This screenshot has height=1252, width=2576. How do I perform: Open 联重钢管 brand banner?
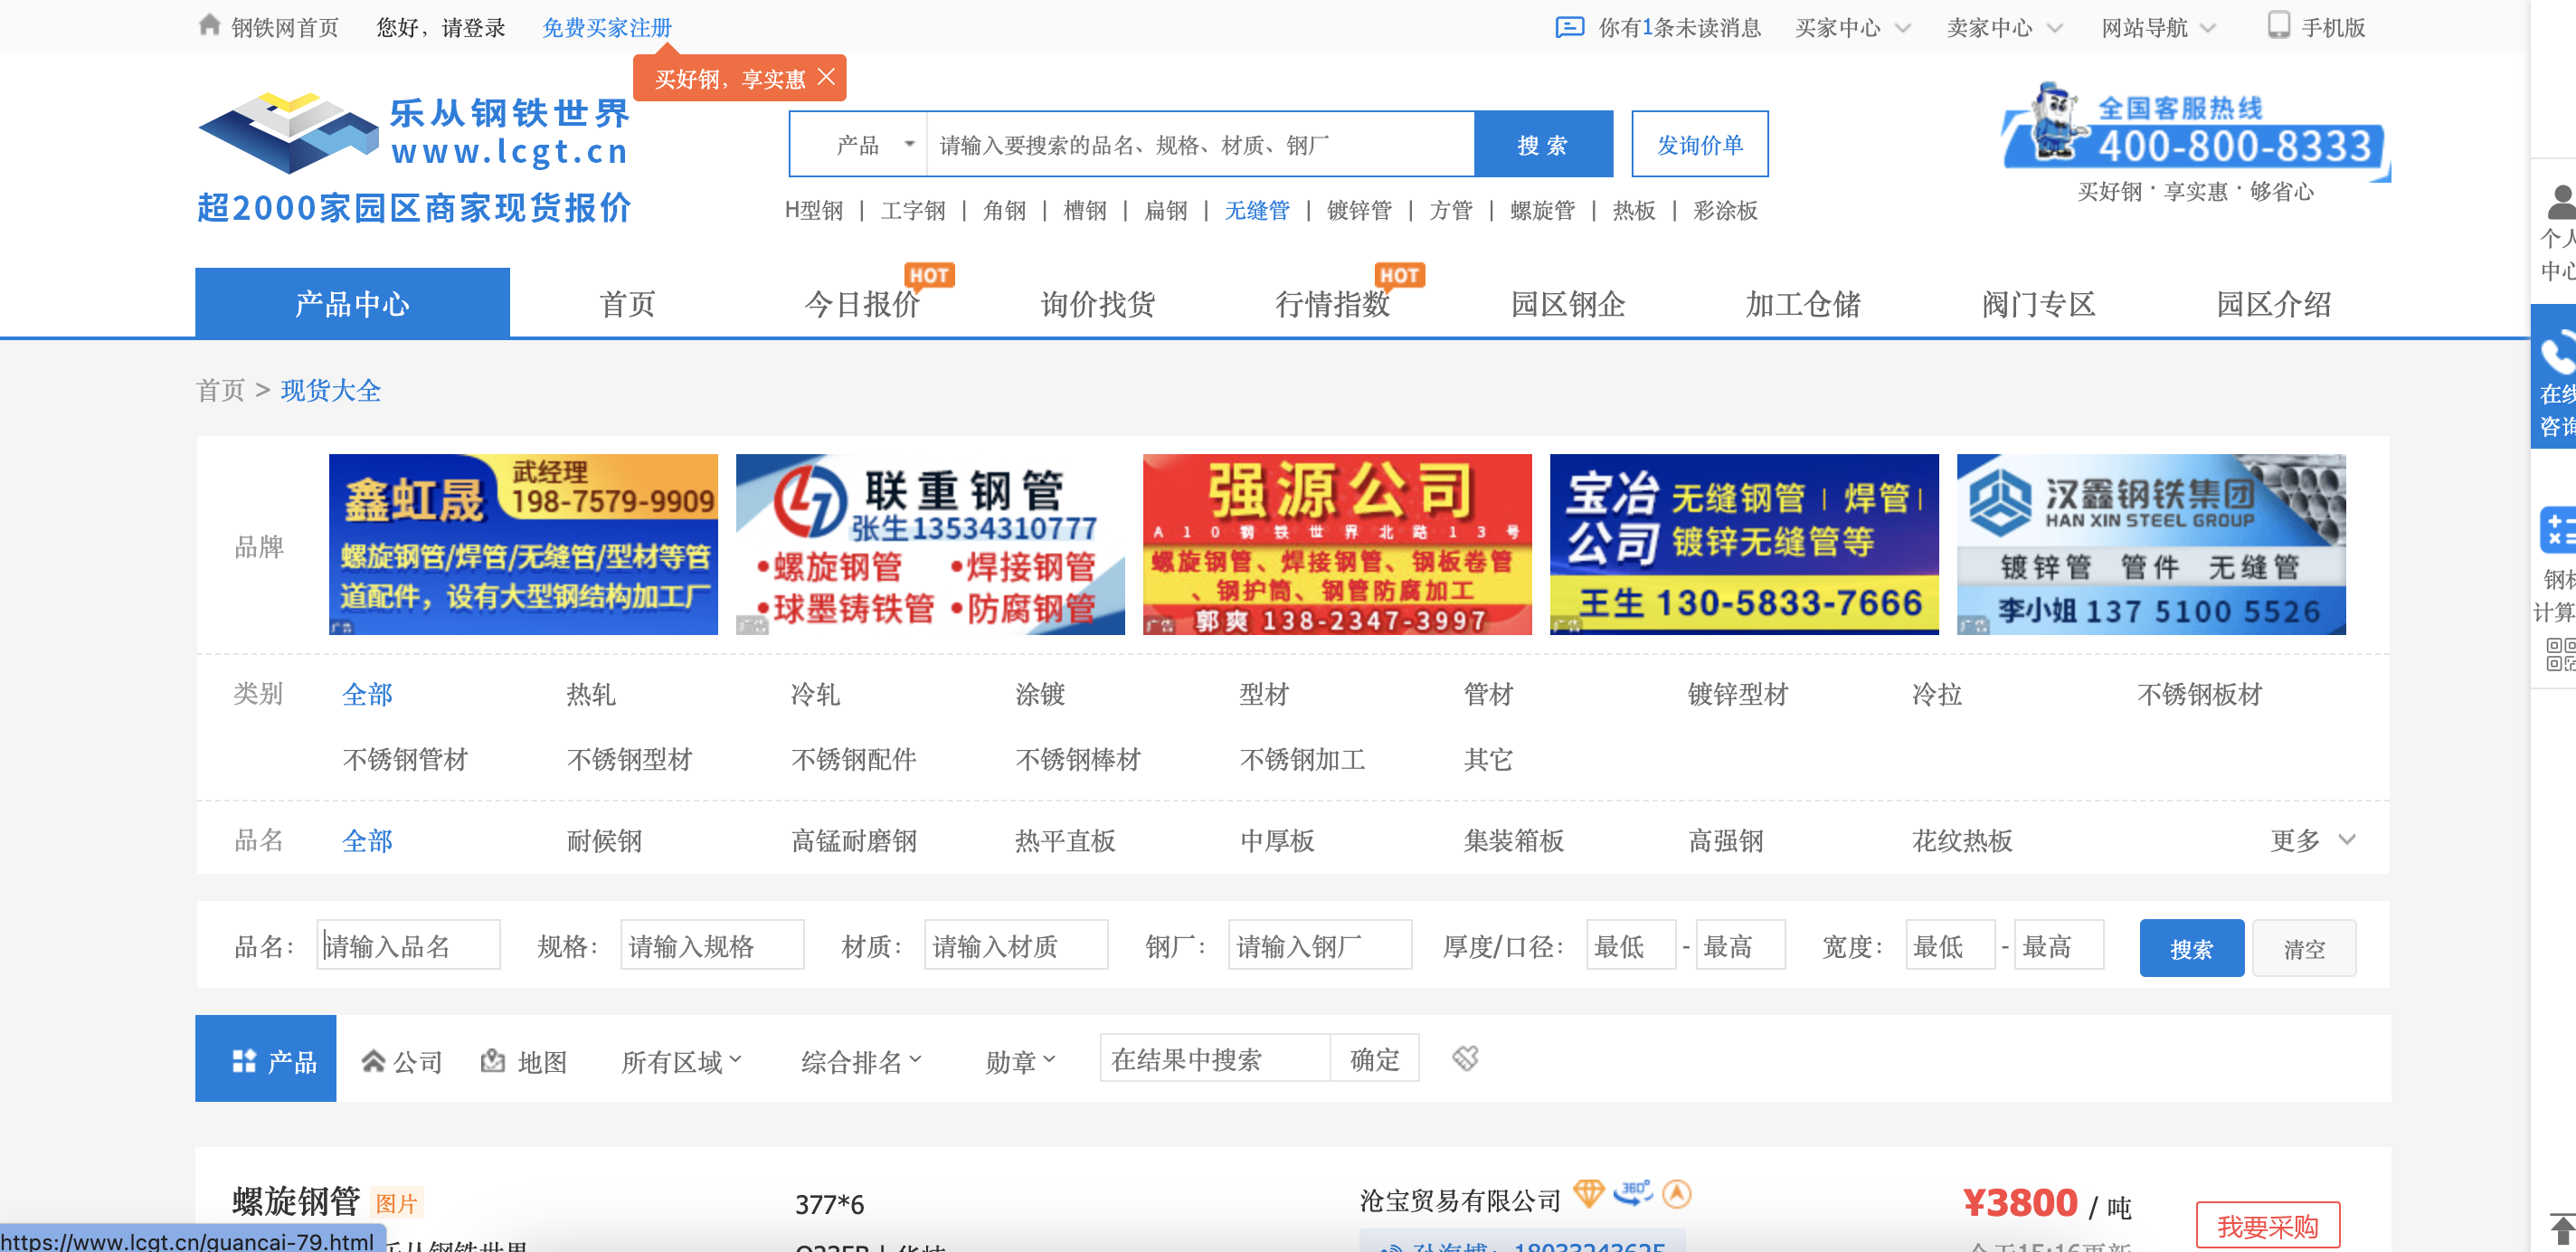(x=930, y=544)
